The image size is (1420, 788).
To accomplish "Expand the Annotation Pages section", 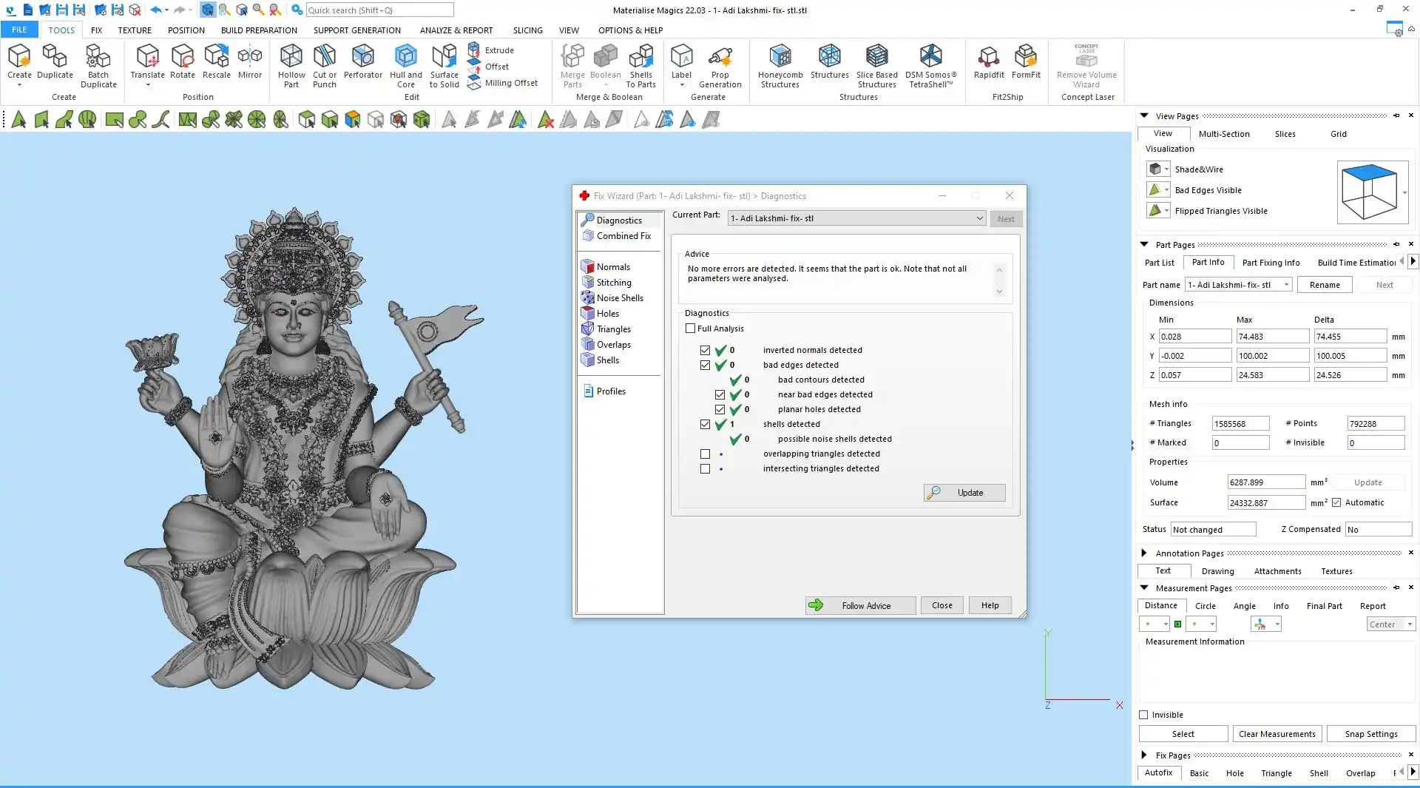I will click(1144, 553).
